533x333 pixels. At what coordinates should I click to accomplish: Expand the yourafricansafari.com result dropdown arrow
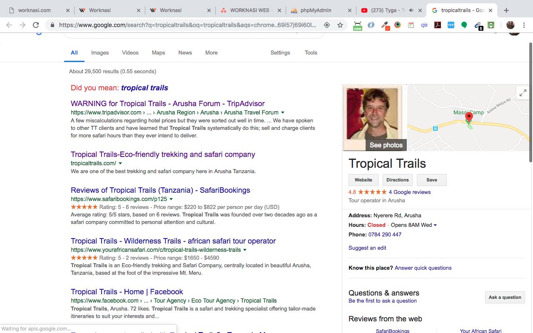click(x=245, y=250)
